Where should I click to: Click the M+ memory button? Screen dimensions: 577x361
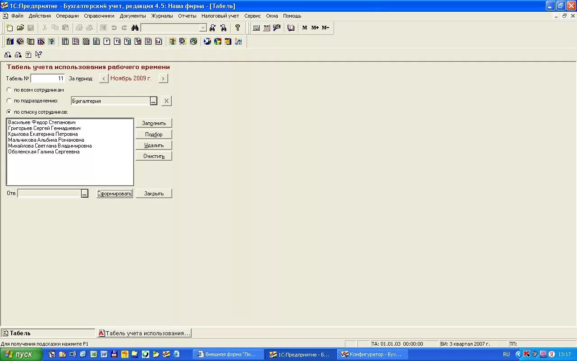pos(315,28)
